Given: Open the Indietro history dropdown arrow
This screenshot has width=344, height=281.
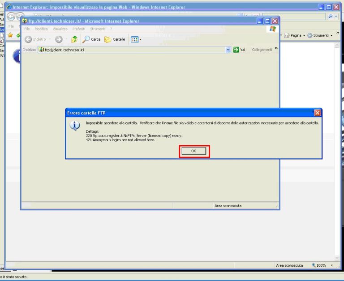Looking at the screenshot, I should 50,39.
